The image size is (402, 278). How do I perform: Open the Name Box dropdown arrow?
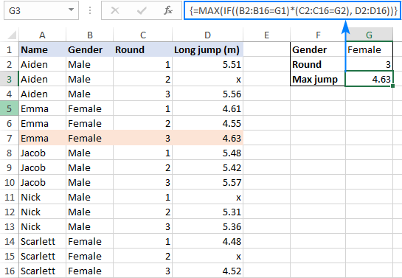pyautogui.click(x=71, y=10)
